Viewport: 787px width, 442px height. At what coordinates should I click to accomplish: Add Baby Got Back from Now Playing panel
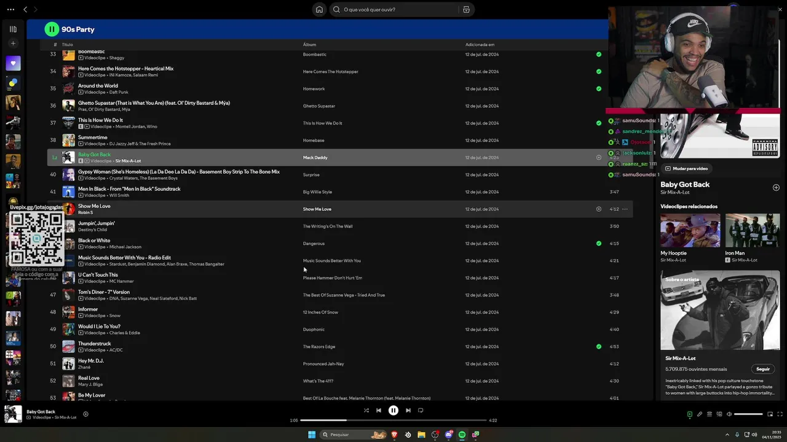[776, 187]
